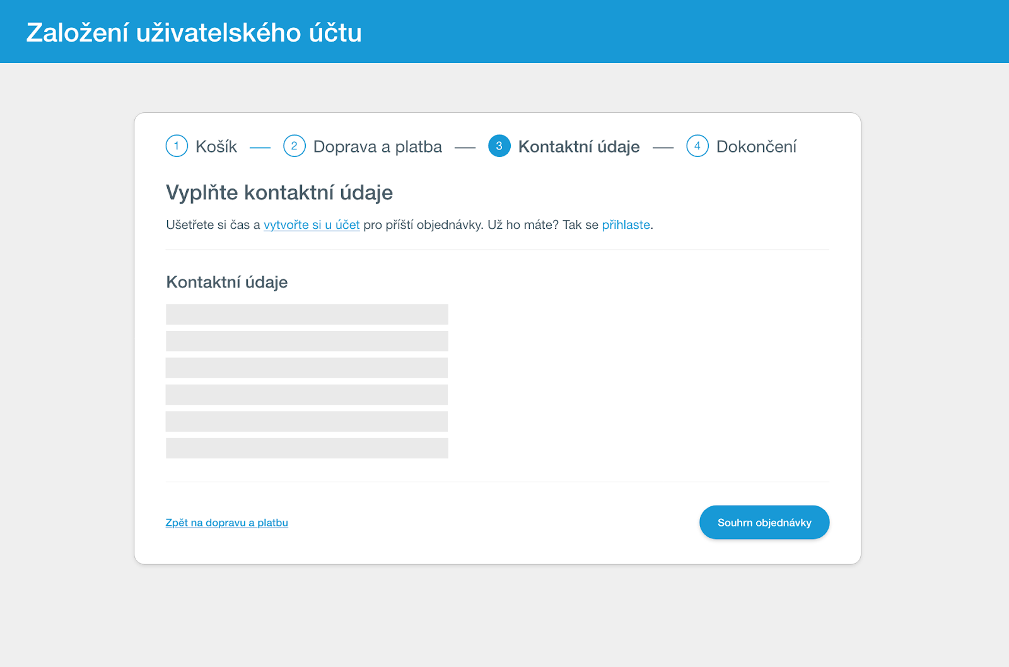The image size is (1009, 667).
Task: Click the last placeholder field under Kontaktní údaje
Action: point(307,448)
